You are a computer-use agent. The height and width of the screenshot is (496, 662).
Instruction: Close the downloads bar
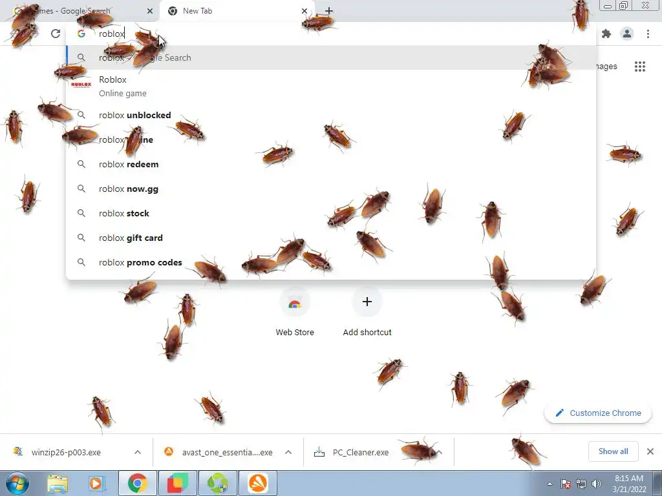tap(650, 451)
